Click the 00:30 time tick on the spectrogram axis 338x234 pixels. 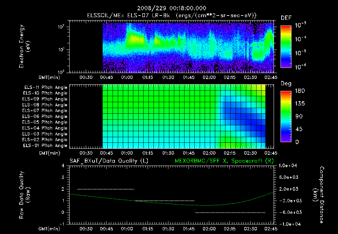coord(86,77)
